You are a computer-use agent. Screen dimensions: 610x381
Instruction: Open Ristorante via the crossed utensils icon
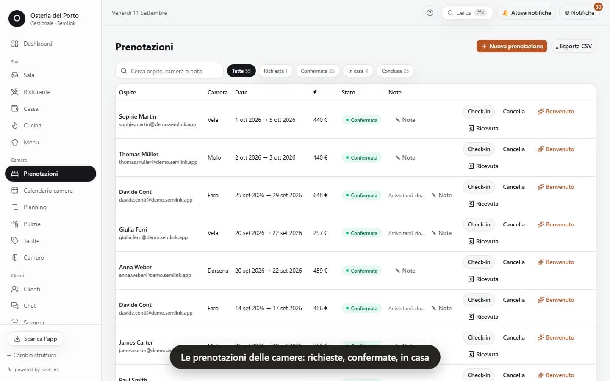[x=15, y=92]
